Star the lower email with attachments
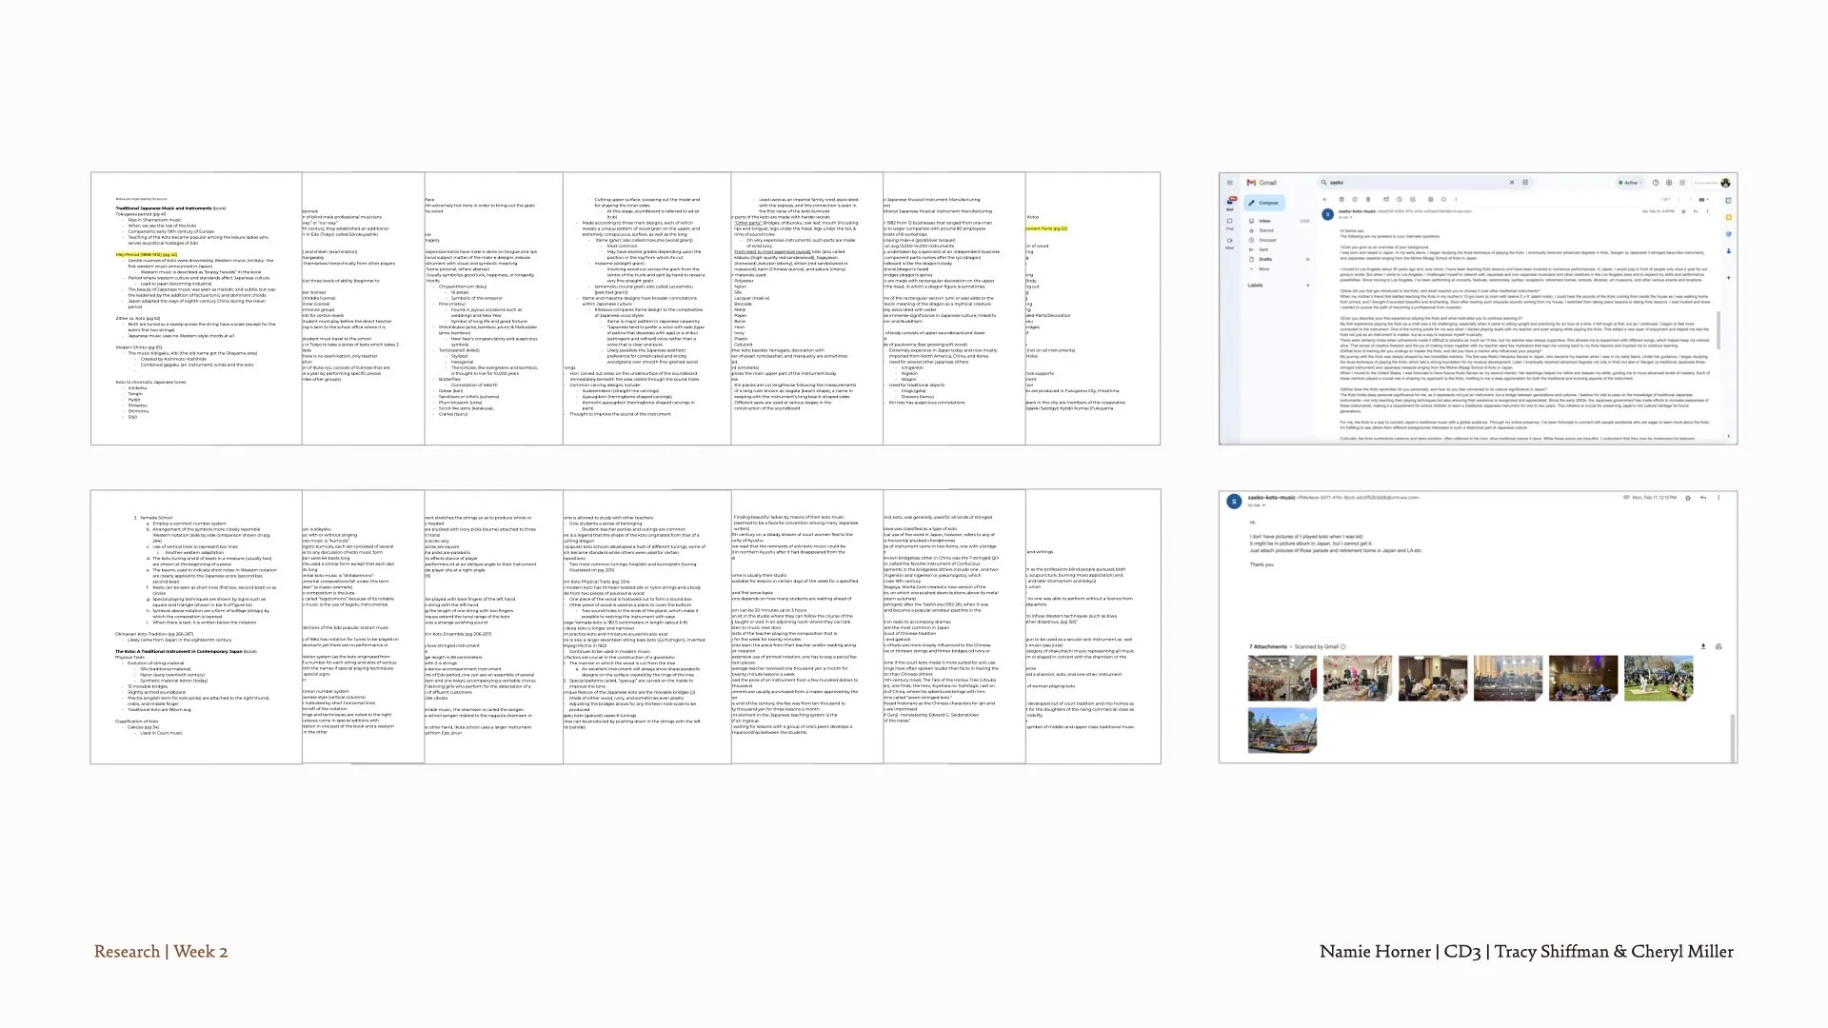 [x=1688, y=497]
